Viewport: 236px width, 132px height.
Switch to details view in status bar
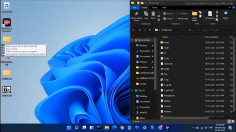click(229, 121)
